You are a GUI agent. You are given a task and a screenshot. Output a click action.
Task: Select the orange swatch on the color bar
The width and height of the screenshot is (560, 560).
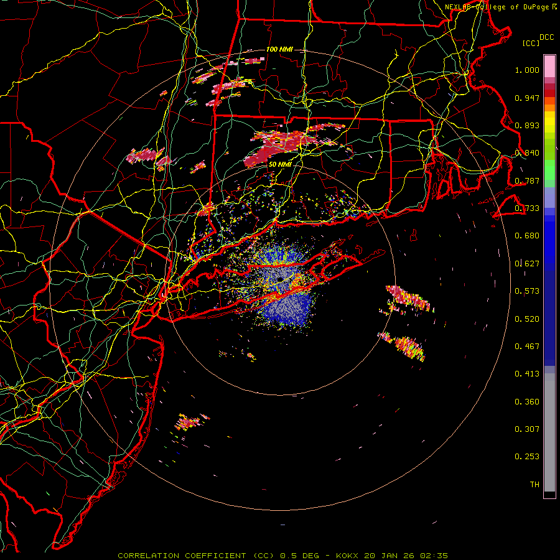549,108
